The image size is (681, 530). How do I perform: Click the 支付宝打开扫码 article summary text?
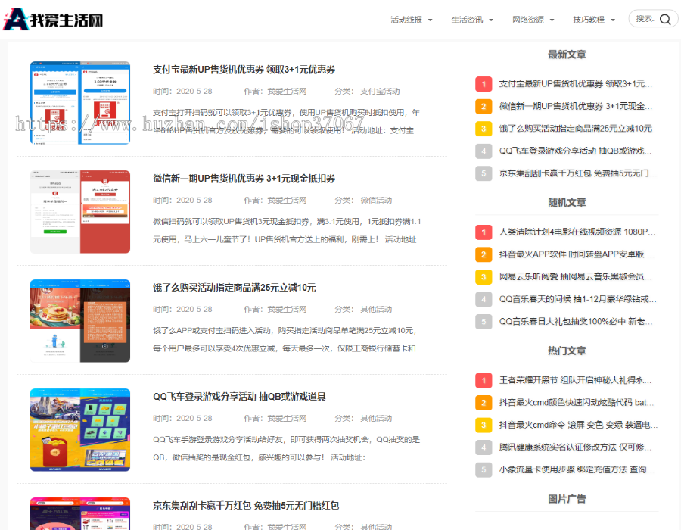tap(287, 122)
